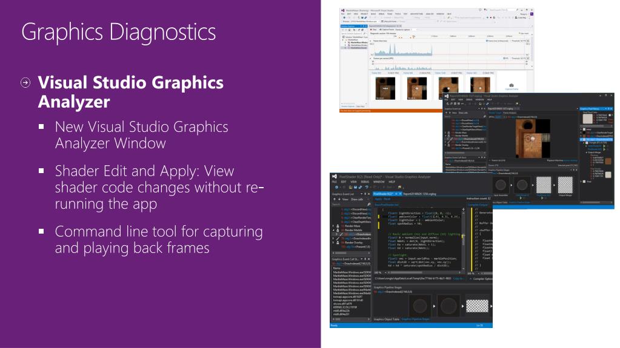This screenshot has width=620, height=348.
Task: Click the camera Capture Frame icon beside thumbnails
Action: coord(512,85)
